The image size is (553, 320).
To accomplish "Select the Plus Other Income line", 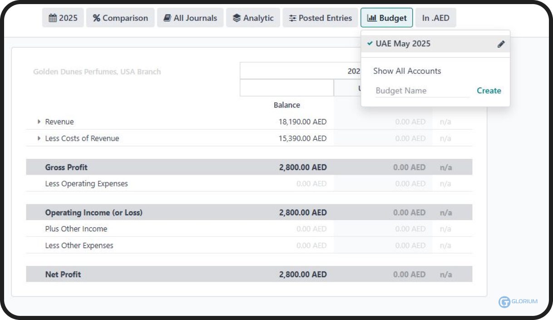I will 76,229.
